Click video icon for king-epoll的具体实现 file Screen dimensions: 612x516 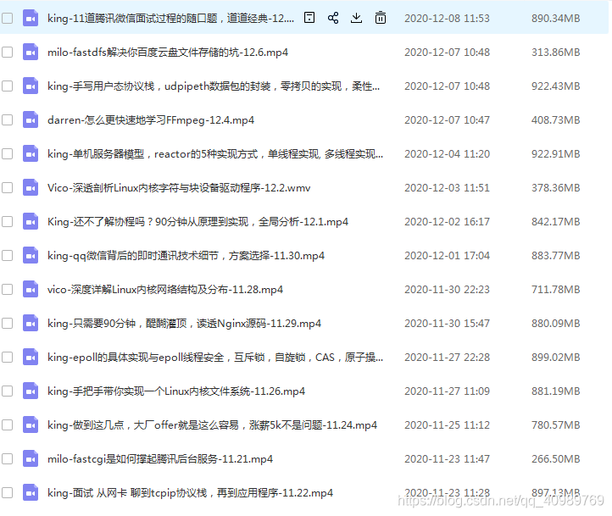click(31, 358)
